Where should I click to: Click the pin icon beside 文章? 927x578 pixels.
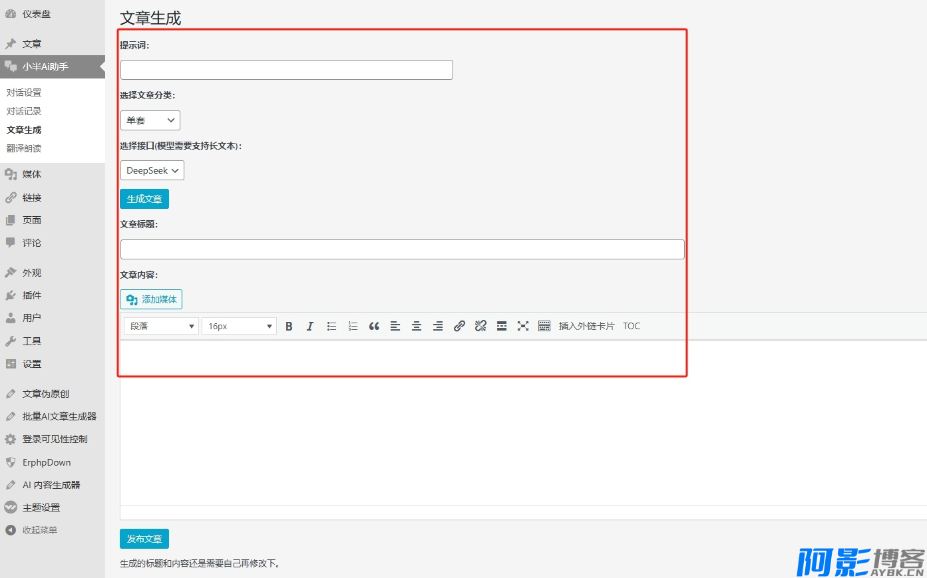tap(11, 44)
